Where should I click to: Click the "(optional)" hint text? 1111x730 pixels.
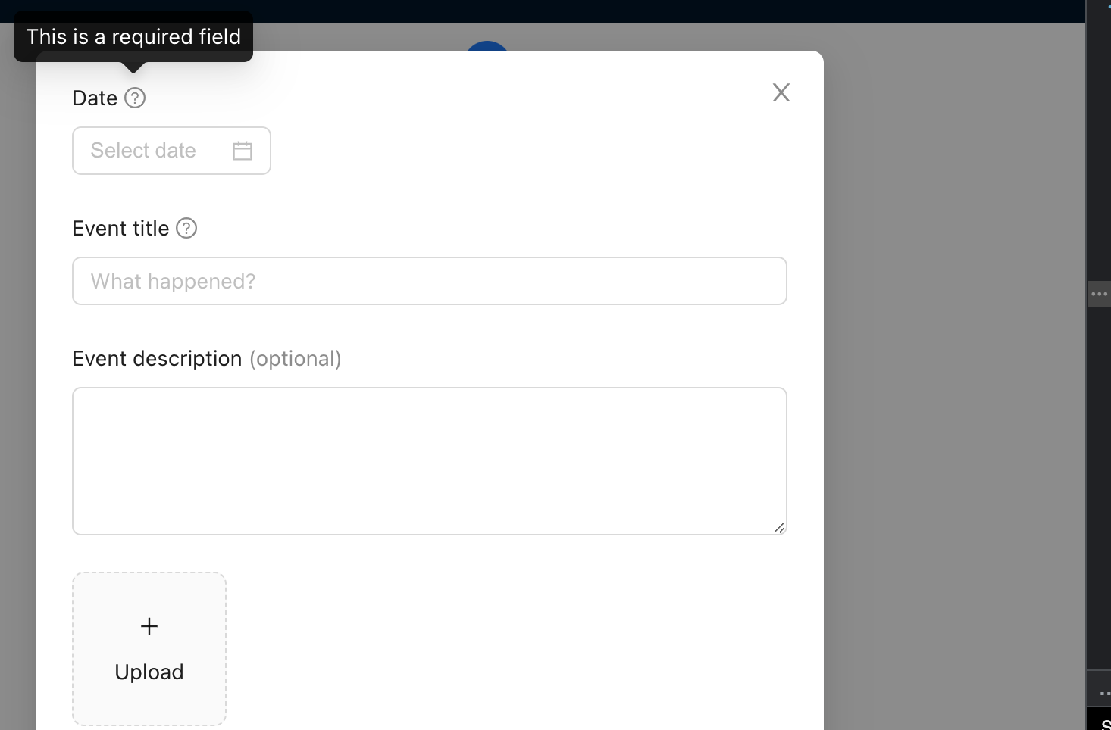click(x=296, y=359)
